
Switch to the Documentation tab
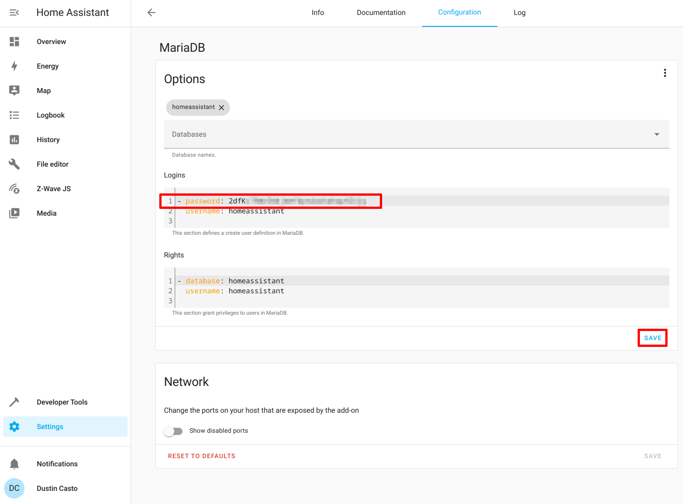point(381,13)
